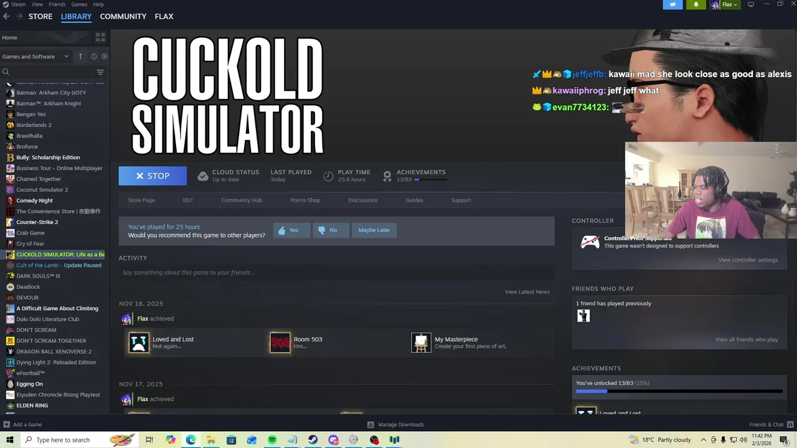Image resolution: width=797 pixels, height=448 pixels.
Task: Click the Play Time clock icon
Action: click(x=328, y=176)
